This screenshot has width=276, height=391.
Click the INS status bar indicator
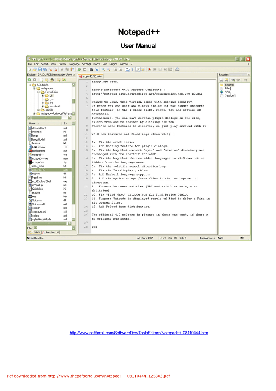tap(242, 238)
